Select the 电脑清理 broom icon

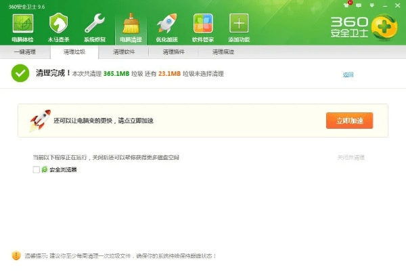(131, 23)
